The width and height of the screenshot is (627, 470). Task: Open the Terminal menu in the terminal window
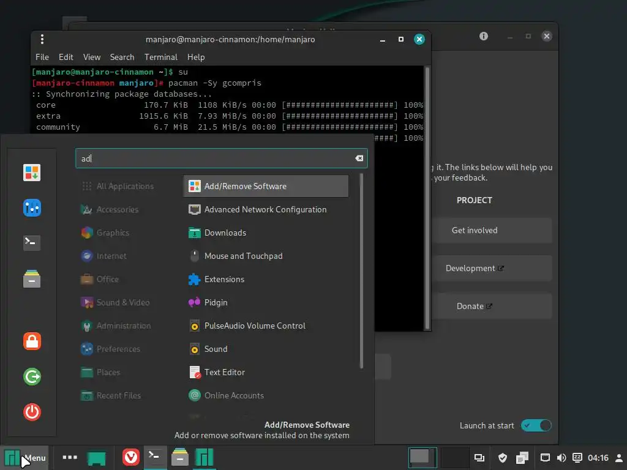[161, 57]
